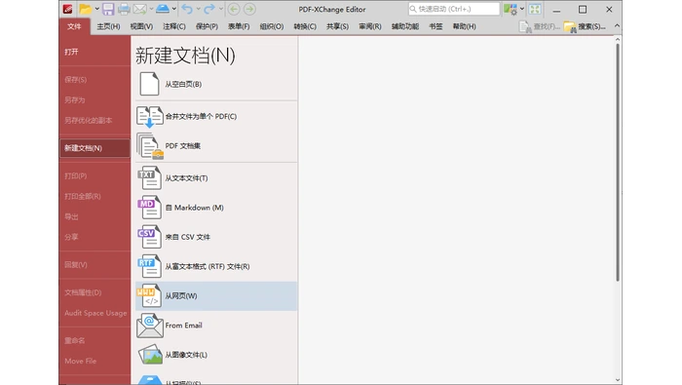Open the 共享(S) tab
Viewport: 682px width, 385px height.
pos(337,26)
